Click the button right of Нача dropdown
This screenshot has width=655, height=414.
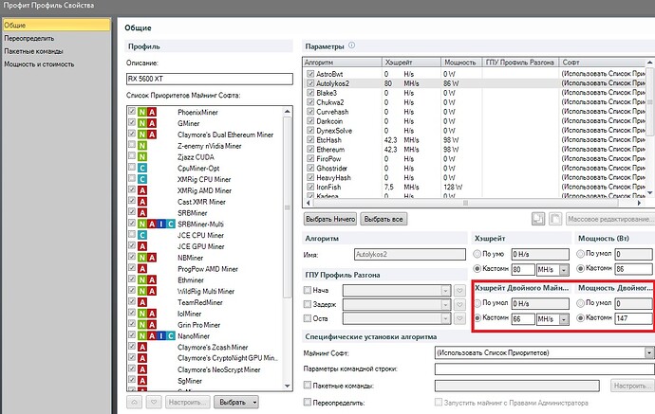point(459,290)
